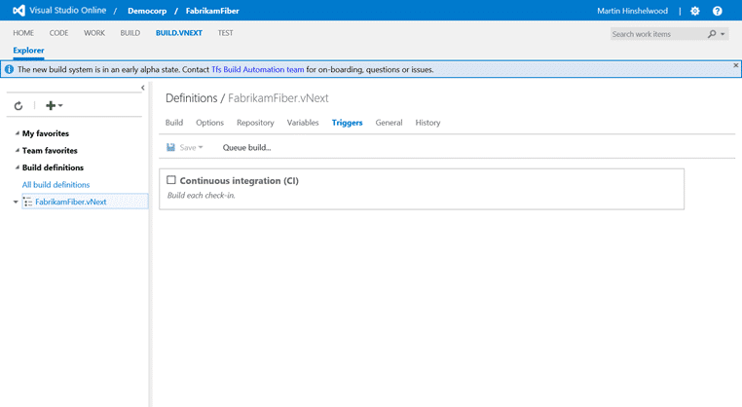Image resolution: width=742 pixels, height=407 pixels.
Task: Collapse the My favorites section
Action: coord(17,133)
